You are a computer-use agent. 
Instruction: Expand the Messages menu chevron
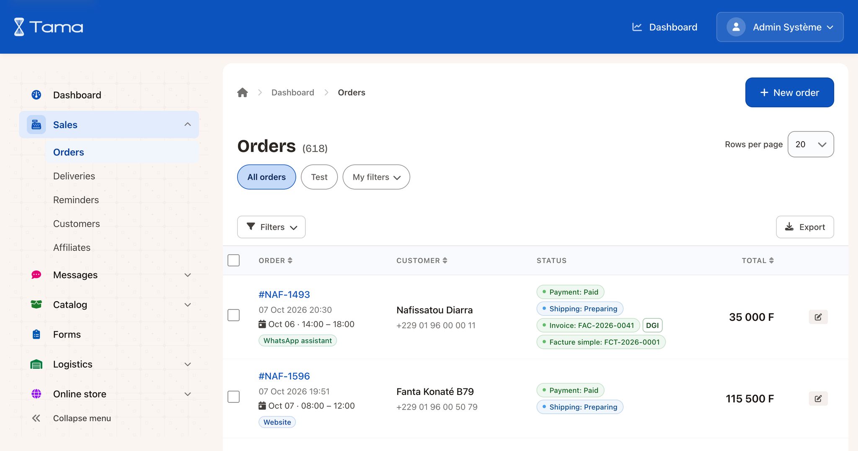188,275
